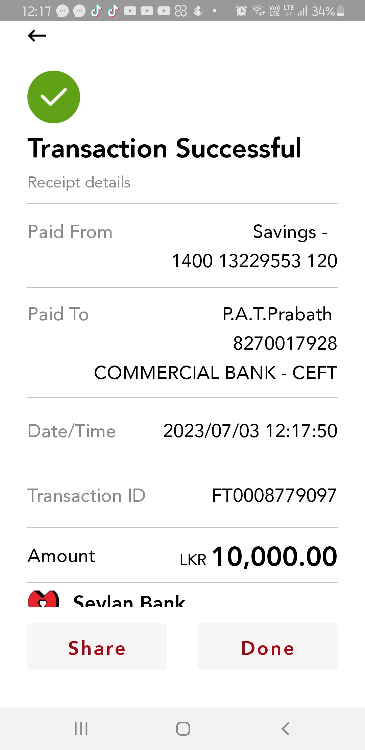Tap the date and time value
This screenshot has height=750, width=365.
coord(250,431)
